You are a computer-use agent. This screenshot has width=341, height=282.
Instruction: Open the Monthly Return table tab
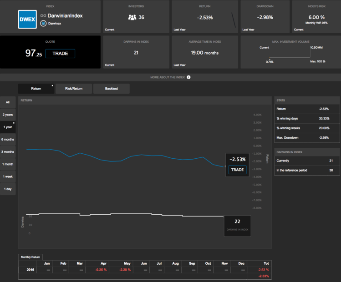pyautogui.click(x=31, y=257)
